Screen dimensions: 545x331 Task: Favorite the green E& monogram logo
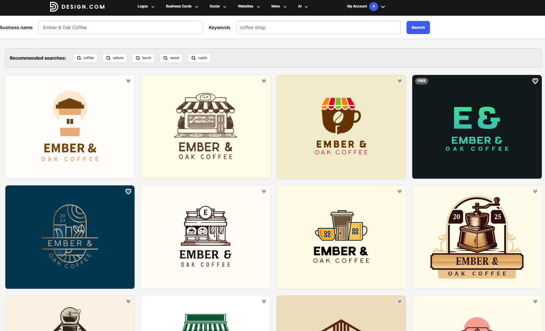point(535,81)
